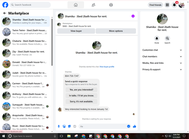
Task: Open the Home tab
Action: coord(76,5)
